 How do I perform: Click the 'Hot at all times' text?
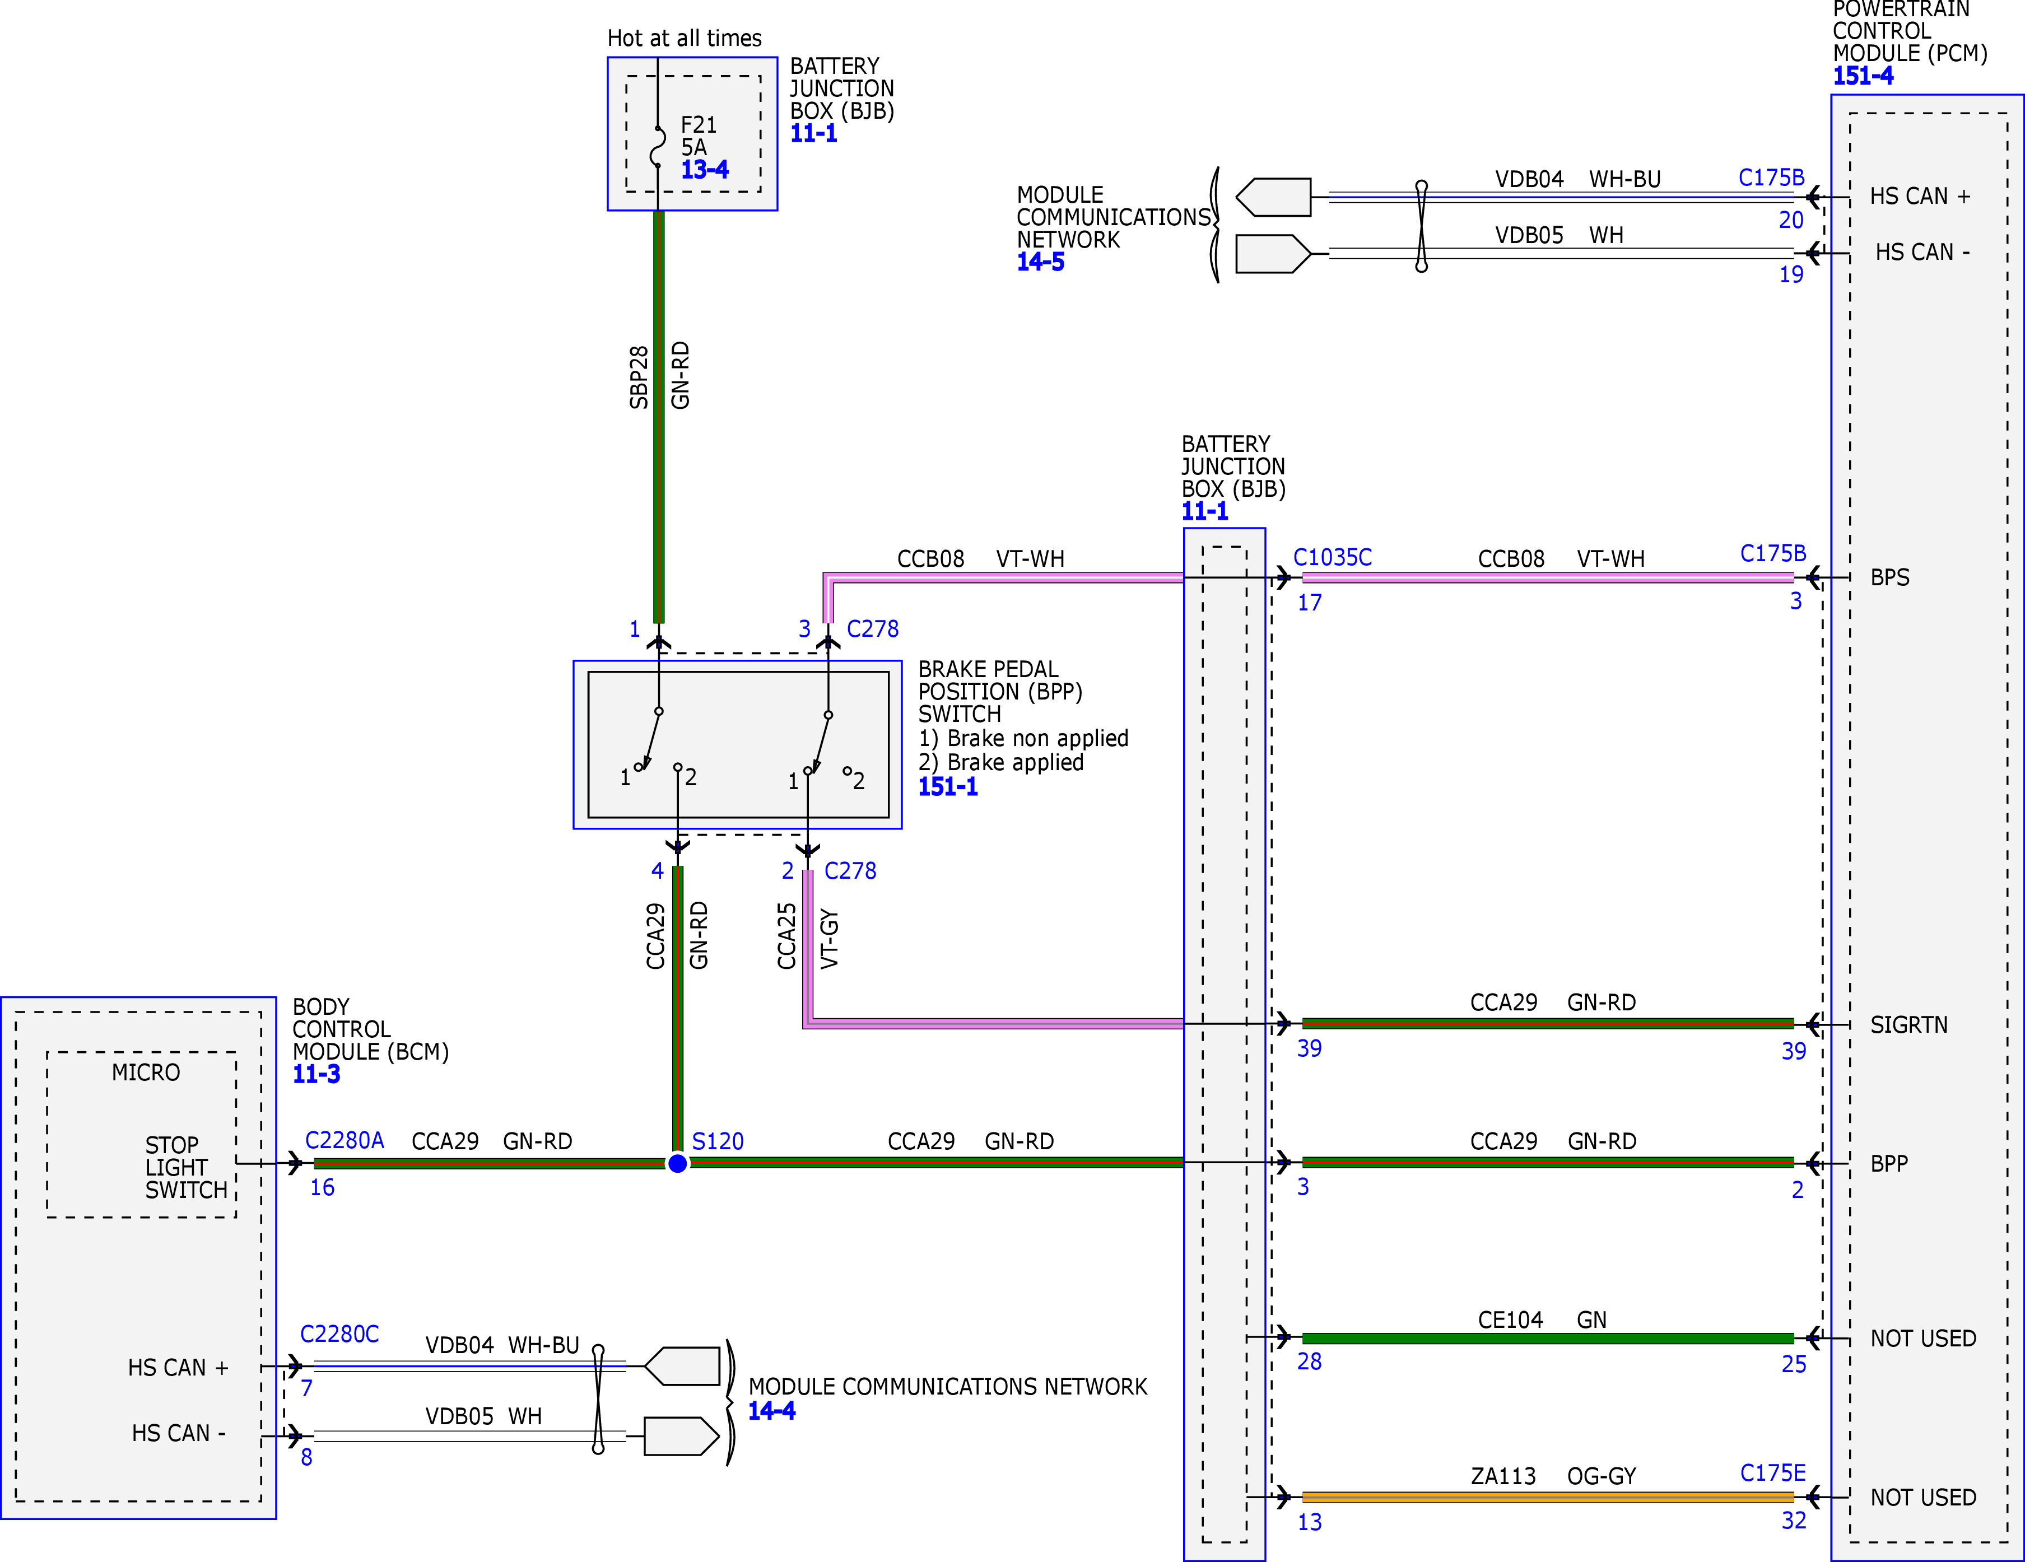click(685, 38)
